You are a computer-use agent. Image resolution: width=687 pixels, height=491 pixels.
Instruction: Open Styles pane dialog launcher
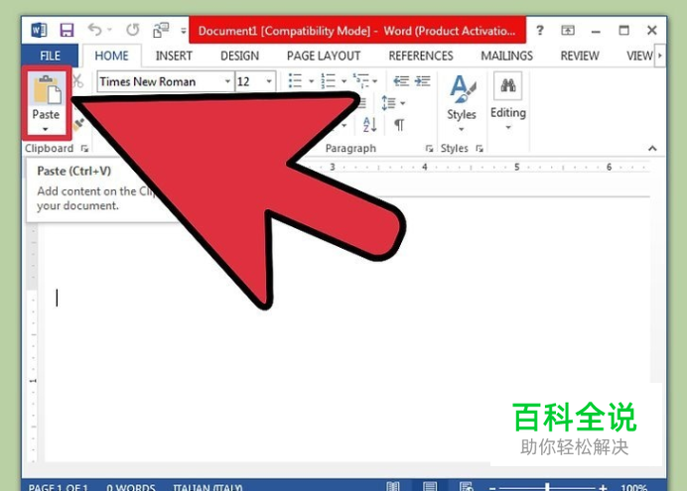pyautogui.click(x=480, y=149)
